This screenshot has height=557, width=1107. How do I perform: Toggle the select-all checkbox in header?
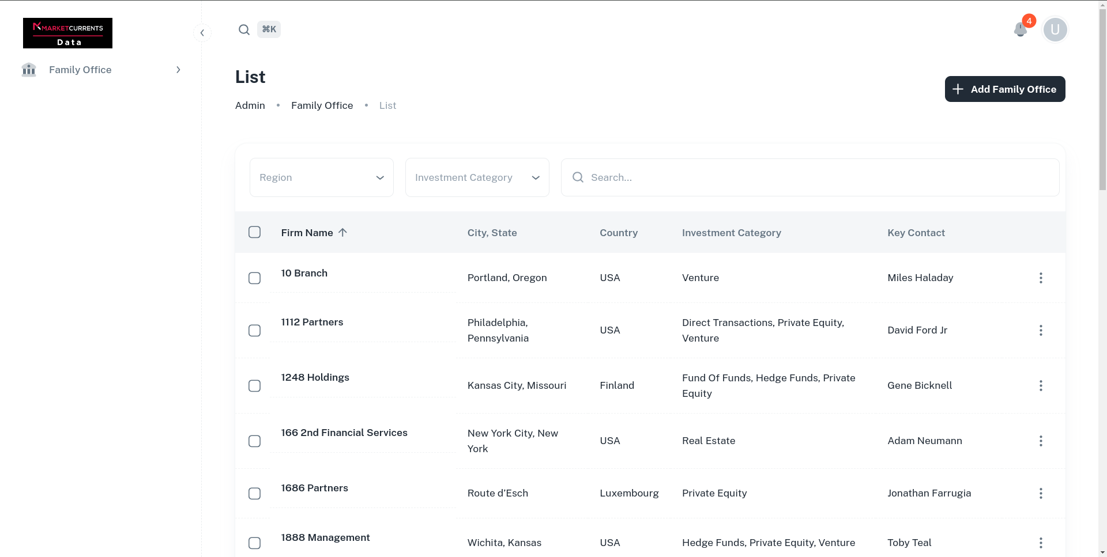tap(254, 232)
